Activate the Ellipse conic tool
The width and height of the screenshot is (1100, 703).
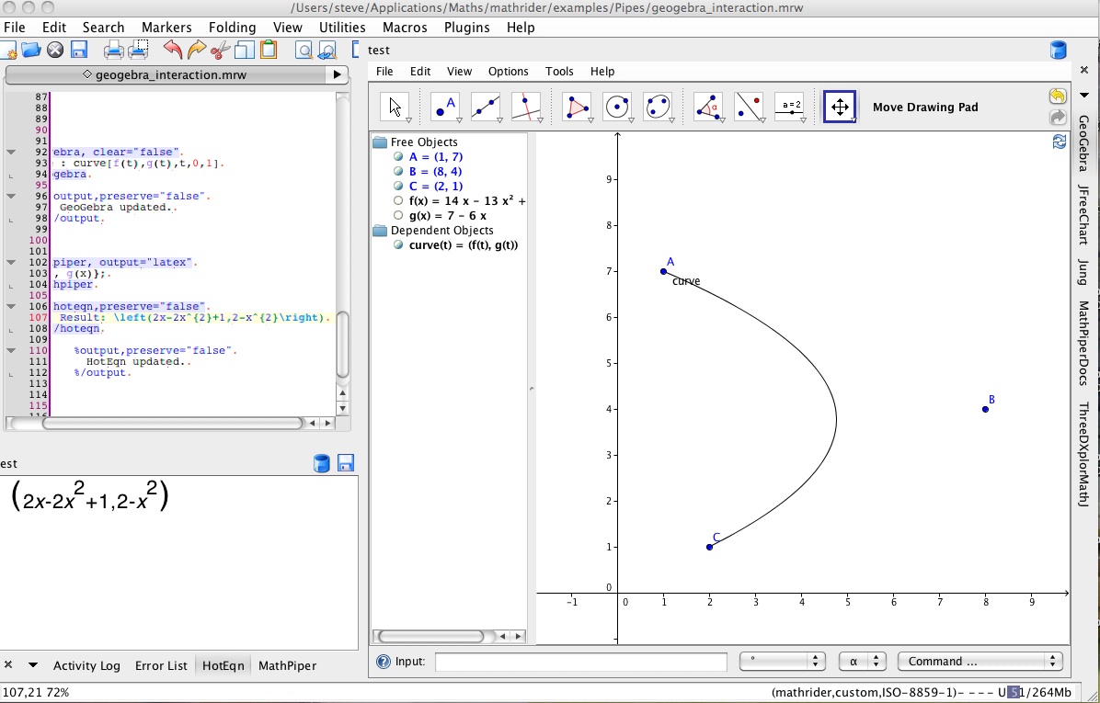658,107
